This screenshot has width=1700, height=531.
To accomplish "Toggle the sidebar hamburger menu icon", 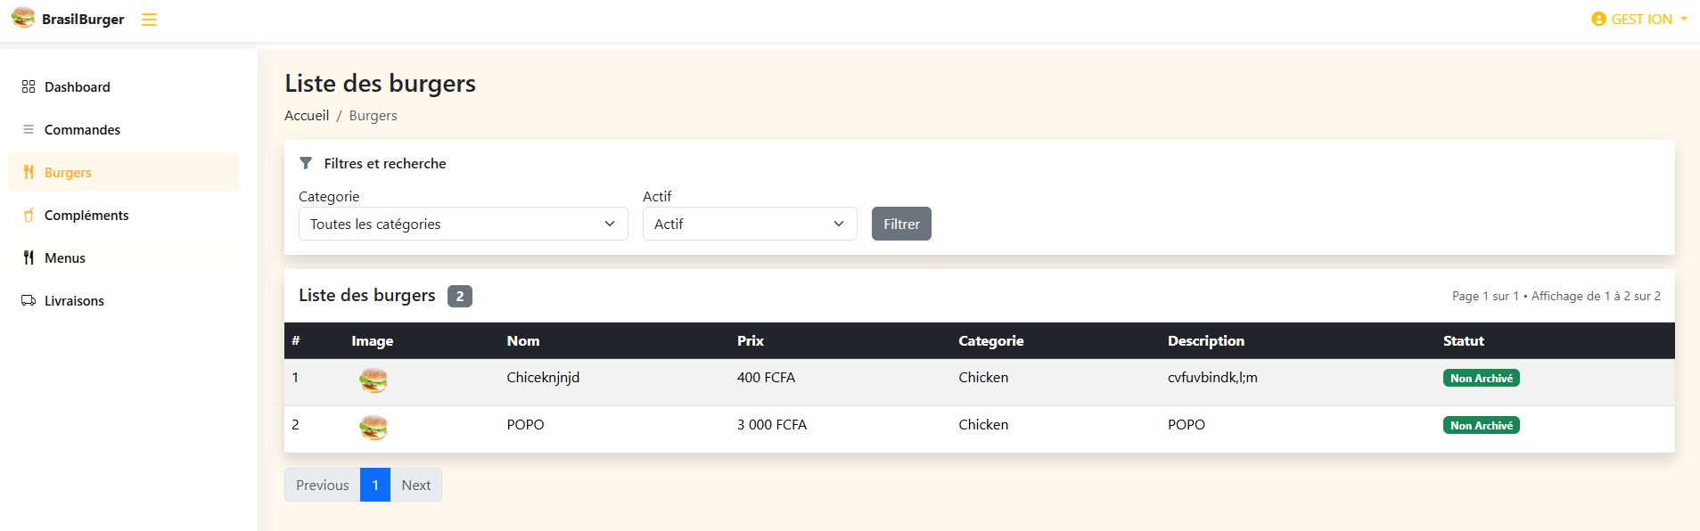I will tap(149, 20).
